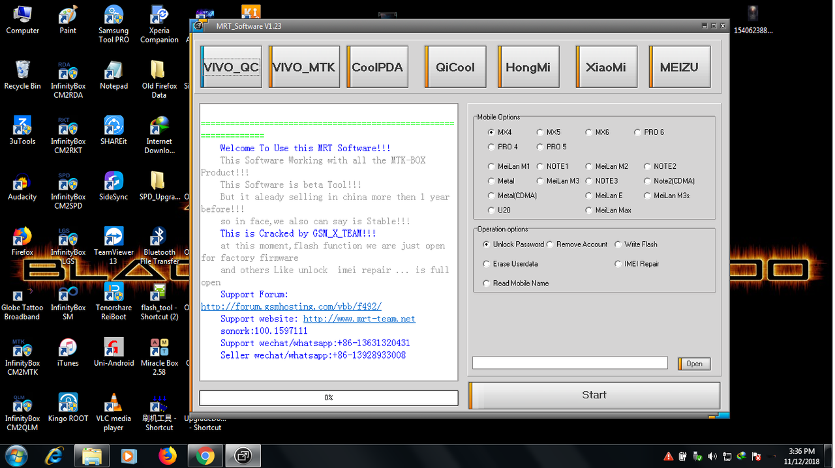The width and height of the screenshot is (835, 468).
Task: Open Miracle Box 2.58 shortcut
Action: [159, 357]
